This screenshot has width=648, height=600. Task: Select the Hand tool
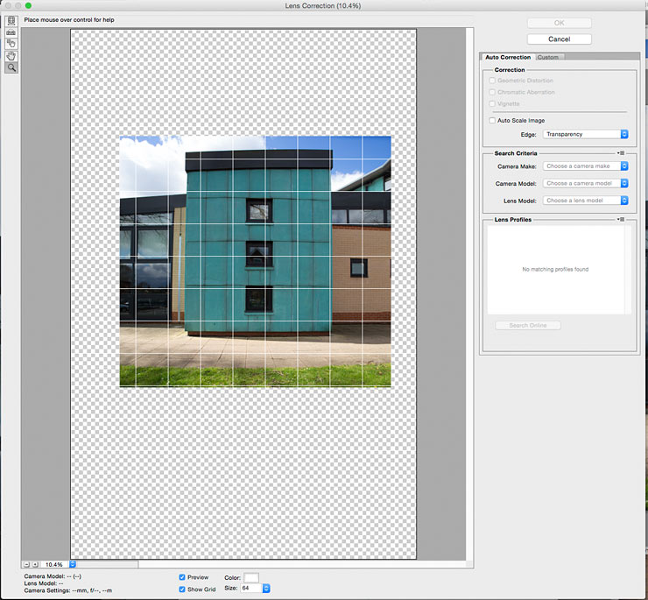(11, 56)
